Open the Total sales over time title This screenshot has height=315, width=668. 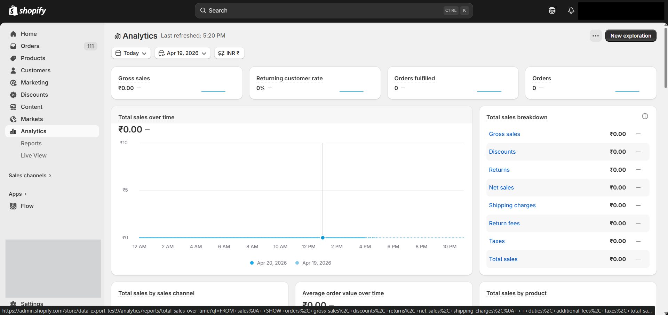[146, 117]
